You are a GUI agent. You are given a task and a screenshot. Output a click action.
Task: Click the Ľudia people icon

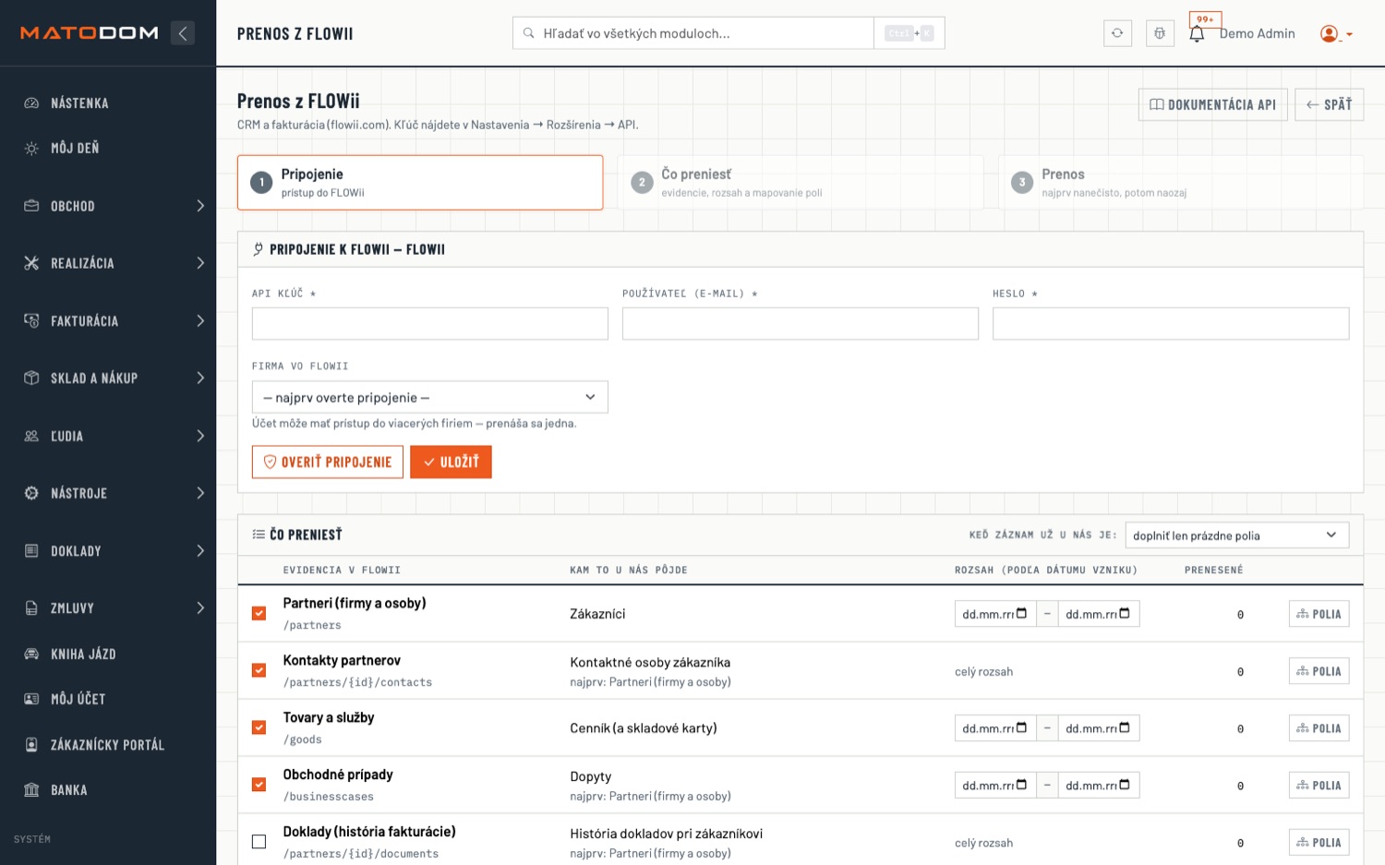click(31, 436)
